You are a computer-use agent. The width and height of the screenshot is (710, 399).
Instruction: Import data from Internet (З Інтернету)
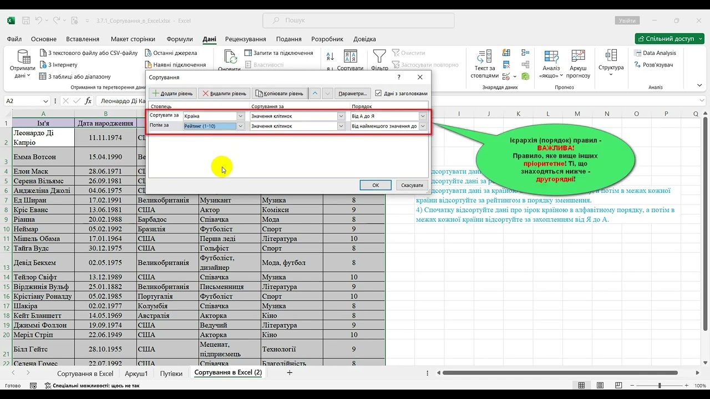point(58,65)
